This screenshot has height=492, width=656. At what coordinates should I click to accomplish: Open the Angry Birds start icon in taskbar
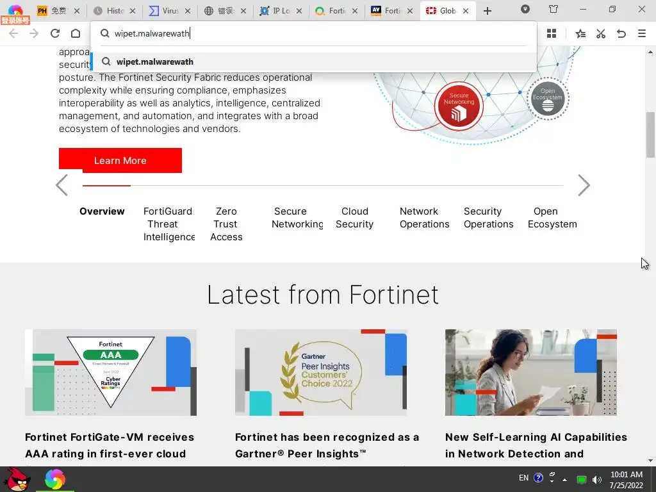tap(17, 479)
